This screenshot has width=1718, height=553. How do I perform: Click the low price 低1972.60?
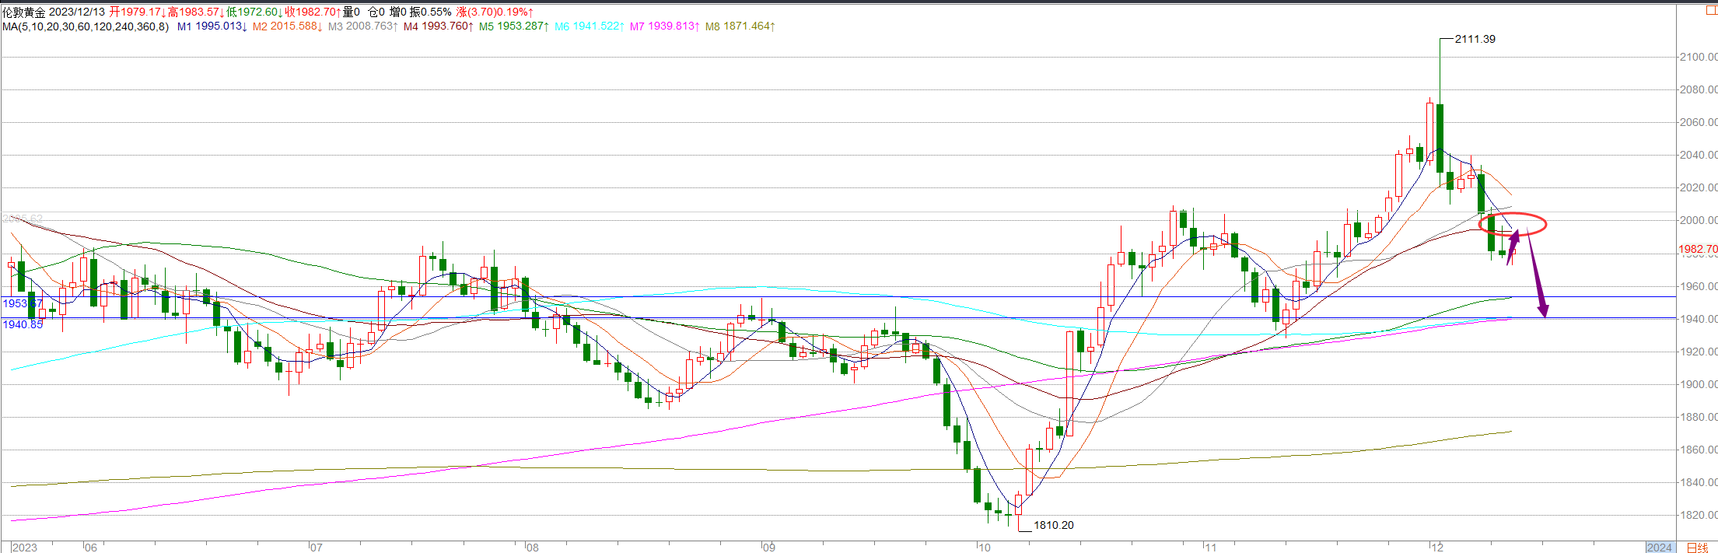coord(255,12)
